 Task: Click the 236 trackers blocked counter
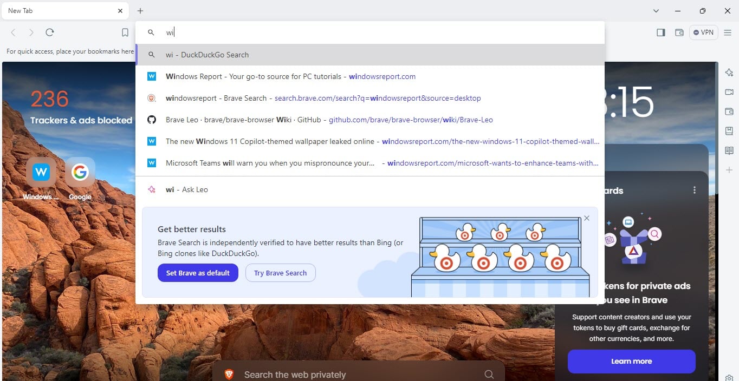[49, 99]
